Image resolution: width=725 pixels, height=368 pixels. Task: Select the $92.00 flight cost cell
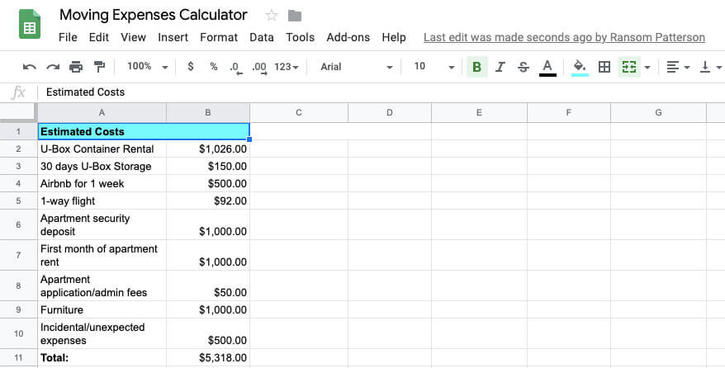click(x=208, y=201)
